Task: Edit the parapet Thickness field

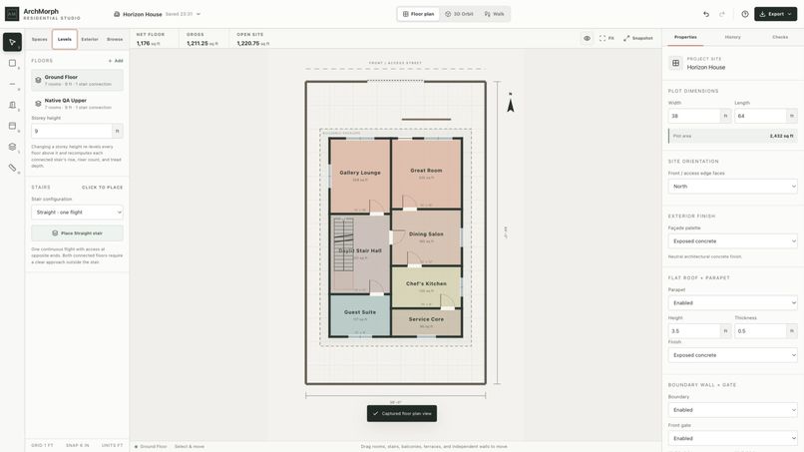Action: (x=760, y=331)
